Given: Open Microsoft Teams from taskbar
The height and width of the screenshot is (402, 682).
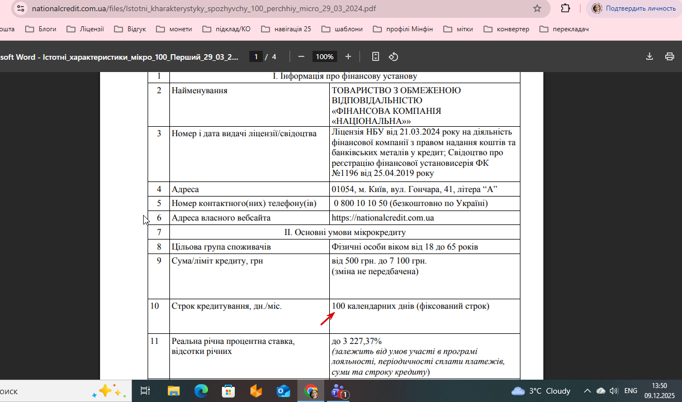Looking at the screenshot, I should pos(339,391).
